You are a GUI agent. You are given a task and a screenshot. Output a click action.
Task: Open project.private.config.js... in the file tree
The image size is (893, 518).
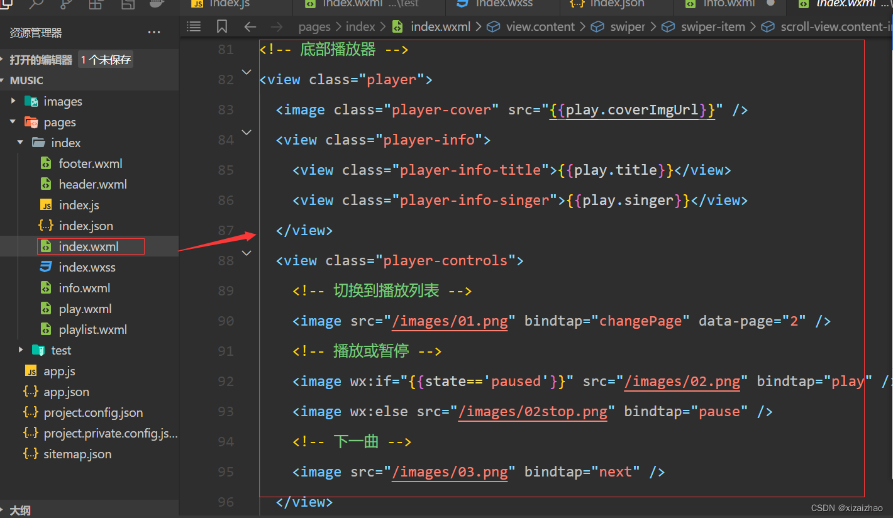(x=111, y=433)
